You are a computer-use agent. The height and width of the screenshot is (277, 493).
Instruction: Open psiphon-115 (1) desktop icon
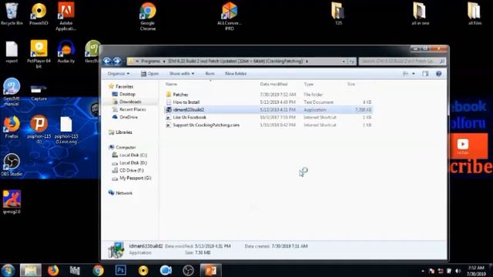coord(39,129)
